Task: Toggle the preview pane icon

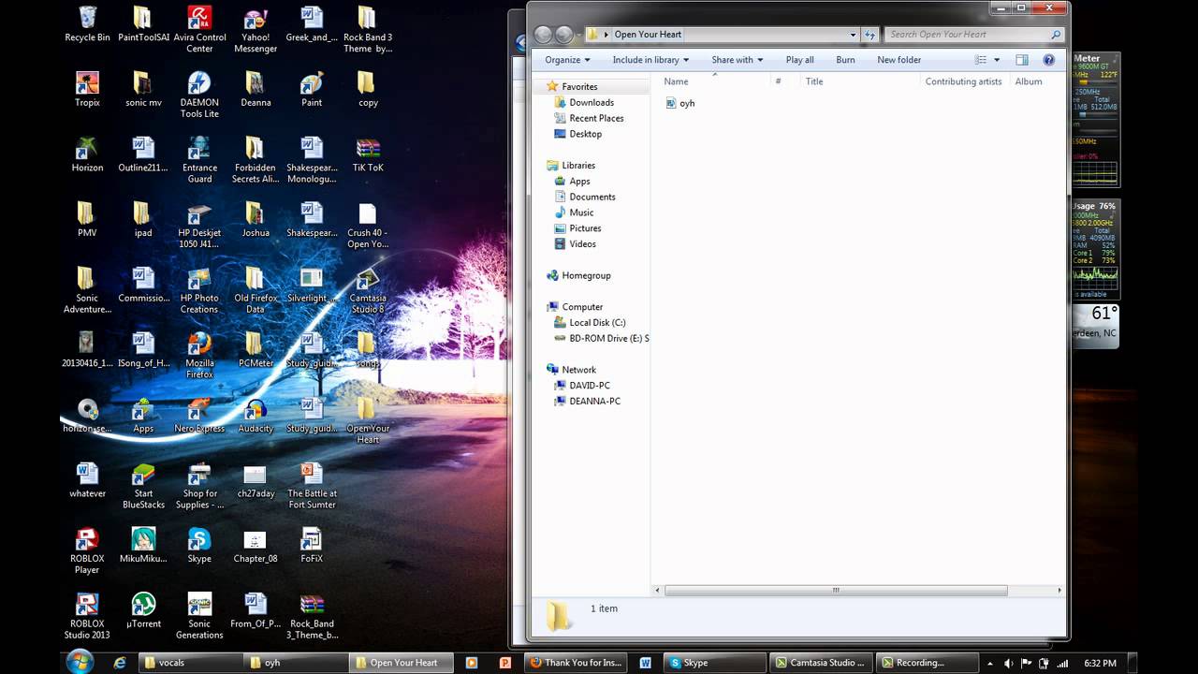Action: pos(1022,60)
